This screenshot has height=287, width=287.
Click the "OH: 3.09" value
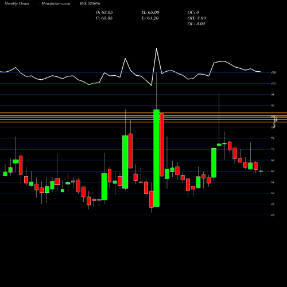196,18
